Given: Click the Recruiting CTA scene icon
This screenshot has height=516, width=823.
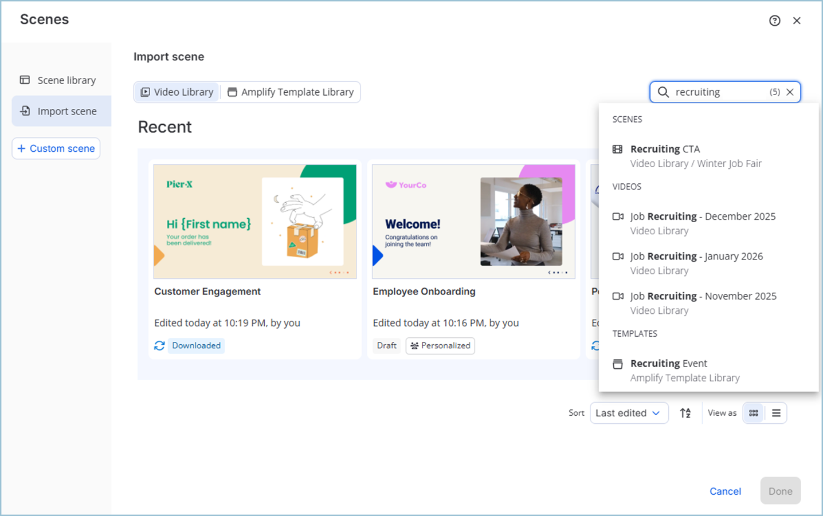Looking at the screenshot, I should (617, 149).
